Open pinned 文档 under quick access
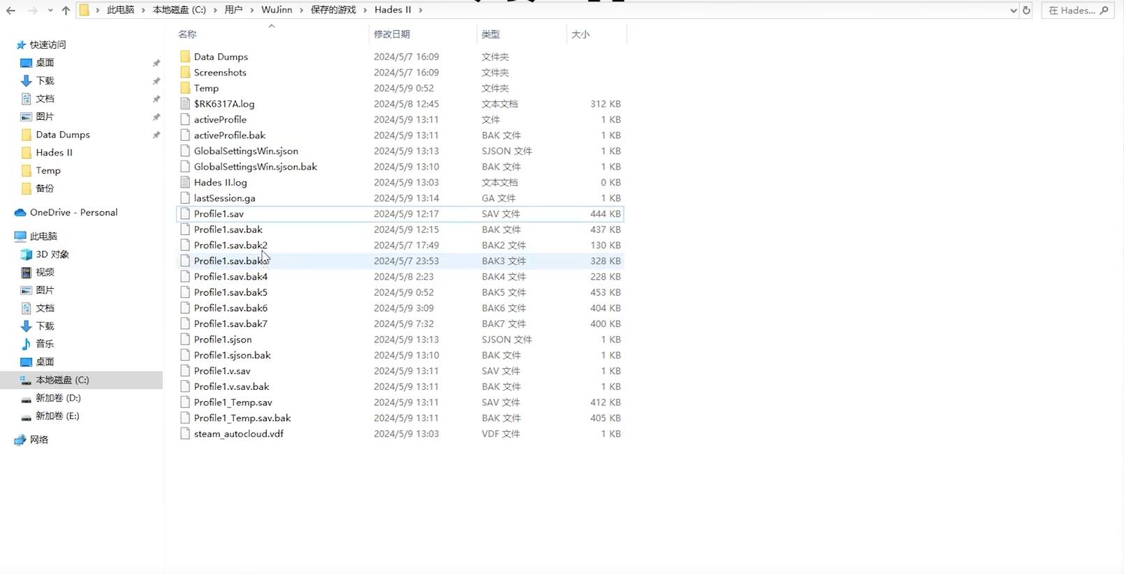The width and height of the screenshot is (1124, 574). 45,99
